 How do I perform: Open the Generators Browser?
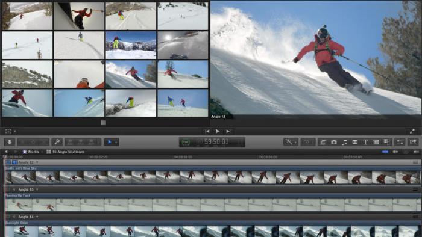tap(376, 142)
